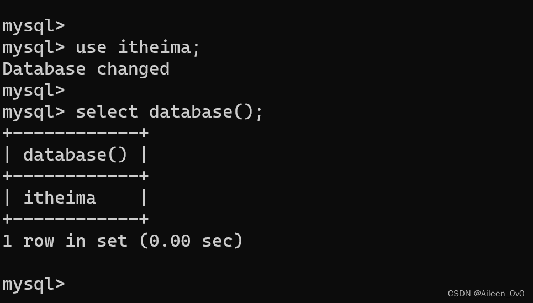This screenshot has width=533, height=303.
Task: Click the mysql> prompt before 'select database();'
Action: pos(33,112)
